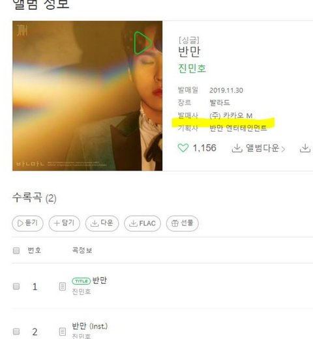Open artist link 진민호 under album title
Viewport: 313px width, 339px height.
[192, 68]
